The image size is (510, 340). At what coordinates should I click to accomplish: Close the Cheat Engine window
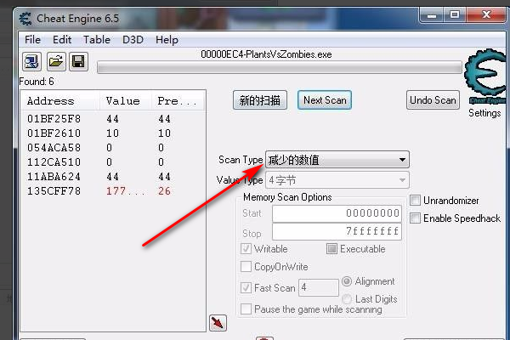pyautogui.click(x=486, y=15)
